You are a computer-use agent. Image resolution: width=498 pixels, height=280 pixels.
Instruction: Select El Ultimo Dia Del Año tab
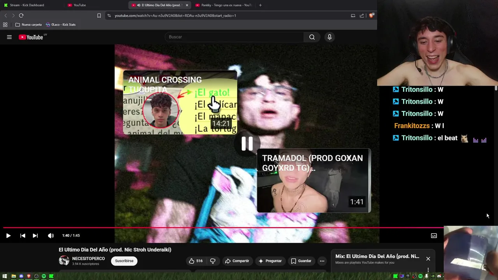[x=160, y=5]
